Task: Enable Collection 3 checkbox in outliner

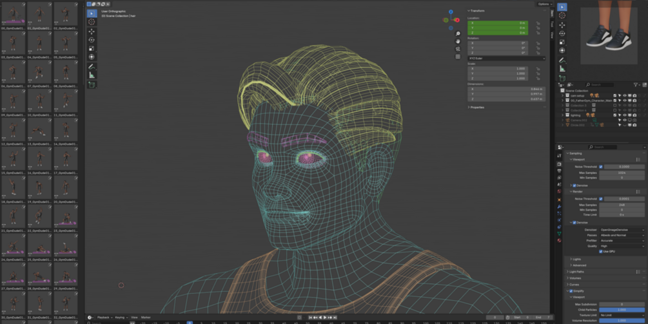Action: (615, 105)
